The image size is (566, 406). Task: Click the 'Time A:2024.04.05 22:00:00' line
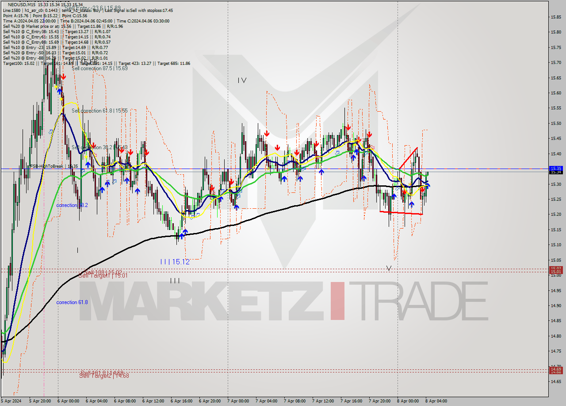[29, 21]
